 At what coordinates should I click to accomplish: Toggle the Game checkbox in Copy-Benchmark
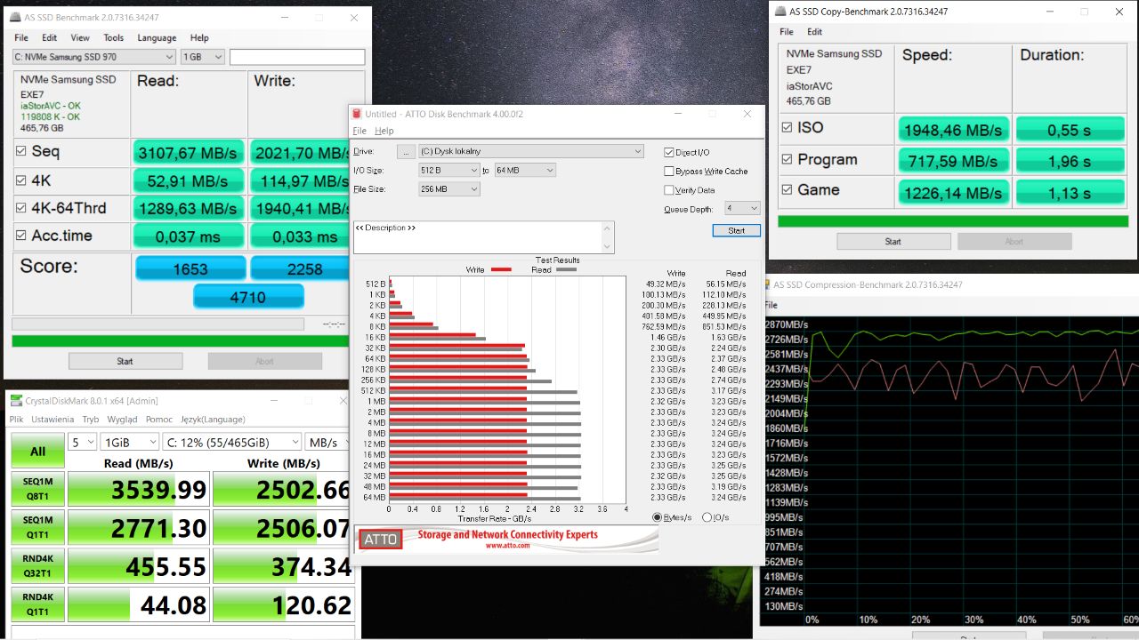coord(787,189)
